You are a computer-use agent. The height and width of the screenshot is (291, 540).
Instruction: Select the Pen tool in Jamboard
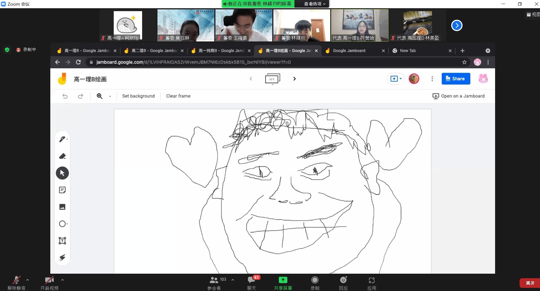click(x=62, y=139)
